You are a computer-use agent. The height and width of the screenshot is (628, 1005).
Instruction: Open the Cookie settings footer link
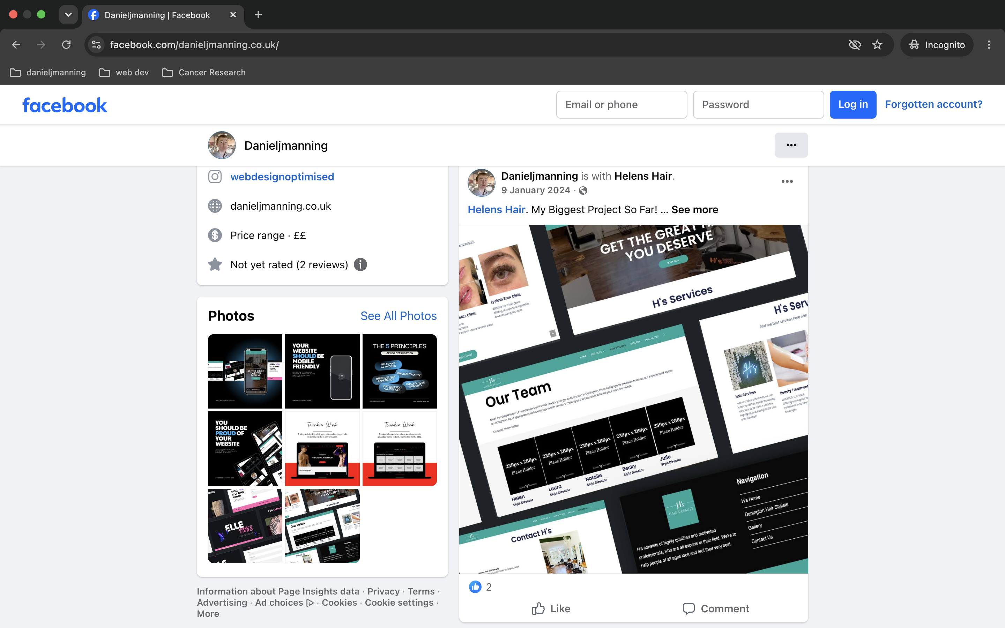click(x=399, y=602)
